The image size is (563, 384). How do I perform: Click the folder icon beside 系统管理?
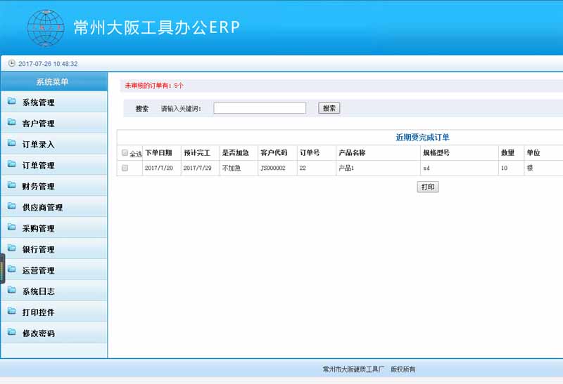[x=12, y=102]
